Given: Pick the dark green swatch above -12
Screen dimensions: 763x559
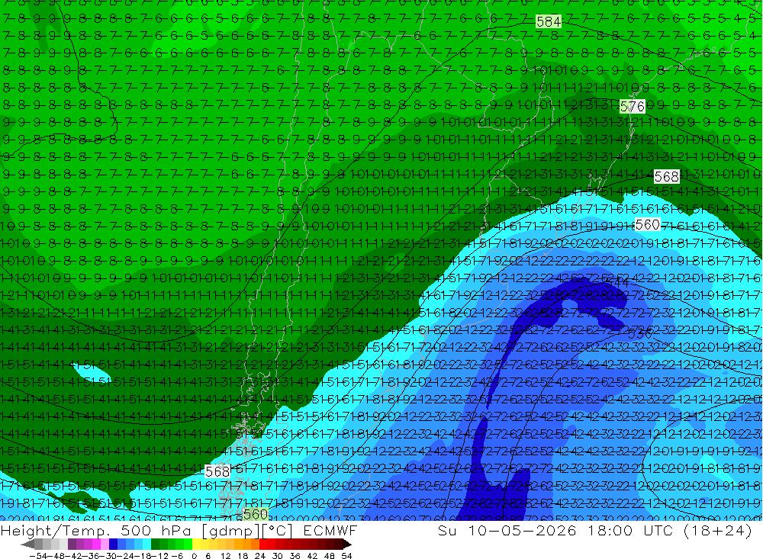Looking at the screenshot, I should [155, 544].
